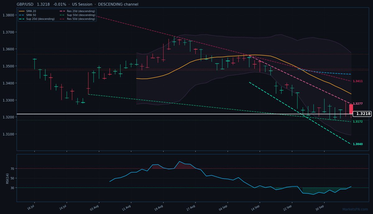Click the 03 Aug date label

[x=94, y=207]
